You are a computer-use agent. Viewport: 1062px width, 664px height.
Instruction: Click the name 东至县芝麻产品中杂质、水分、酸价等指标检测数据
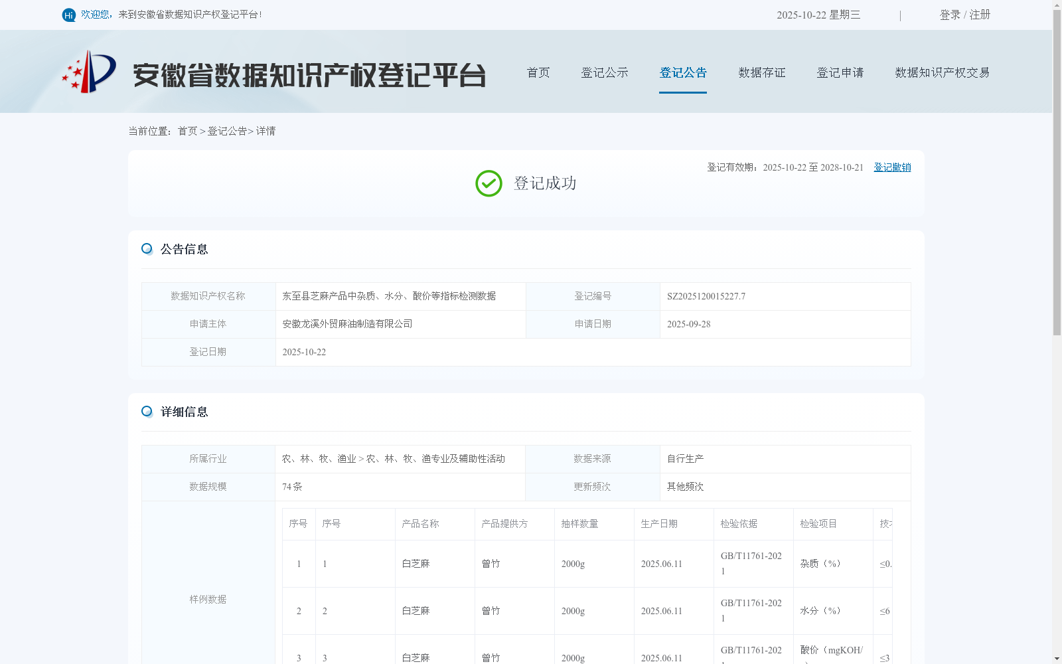click(389, 296)
